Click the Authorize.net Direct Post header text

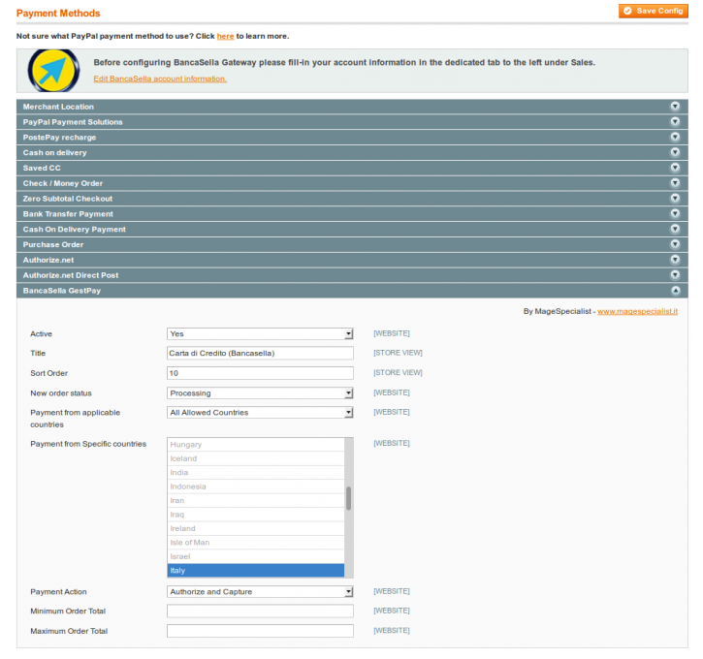71,275
